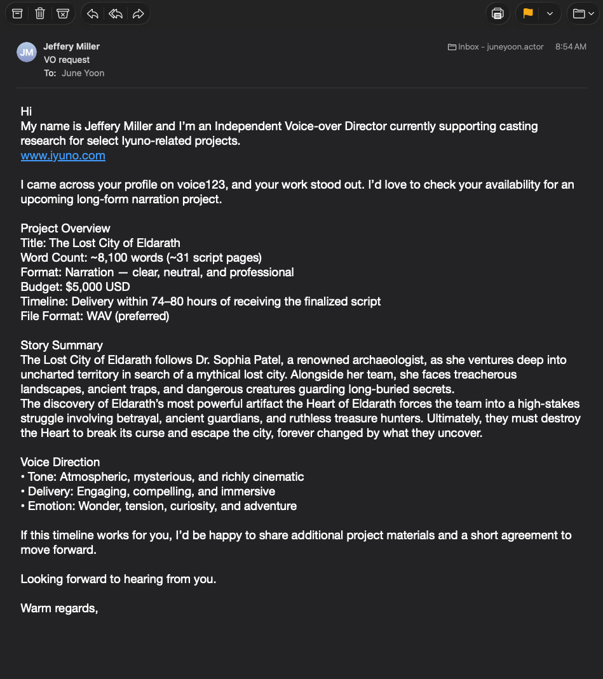Click the Reply All double-arrow icon
This screenshot has height=679, width=603.
click(116, 13)
